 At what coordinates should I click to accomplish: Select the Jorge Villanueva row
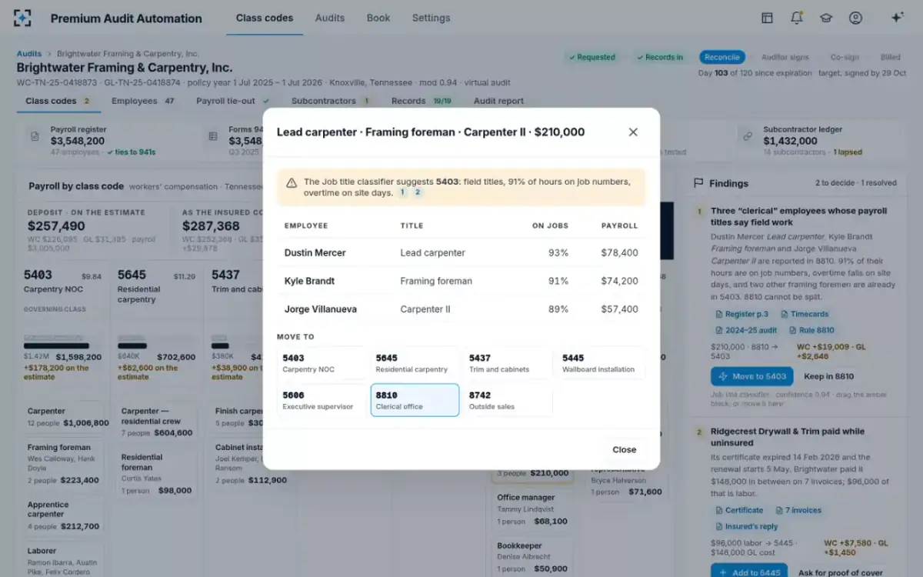461,309
